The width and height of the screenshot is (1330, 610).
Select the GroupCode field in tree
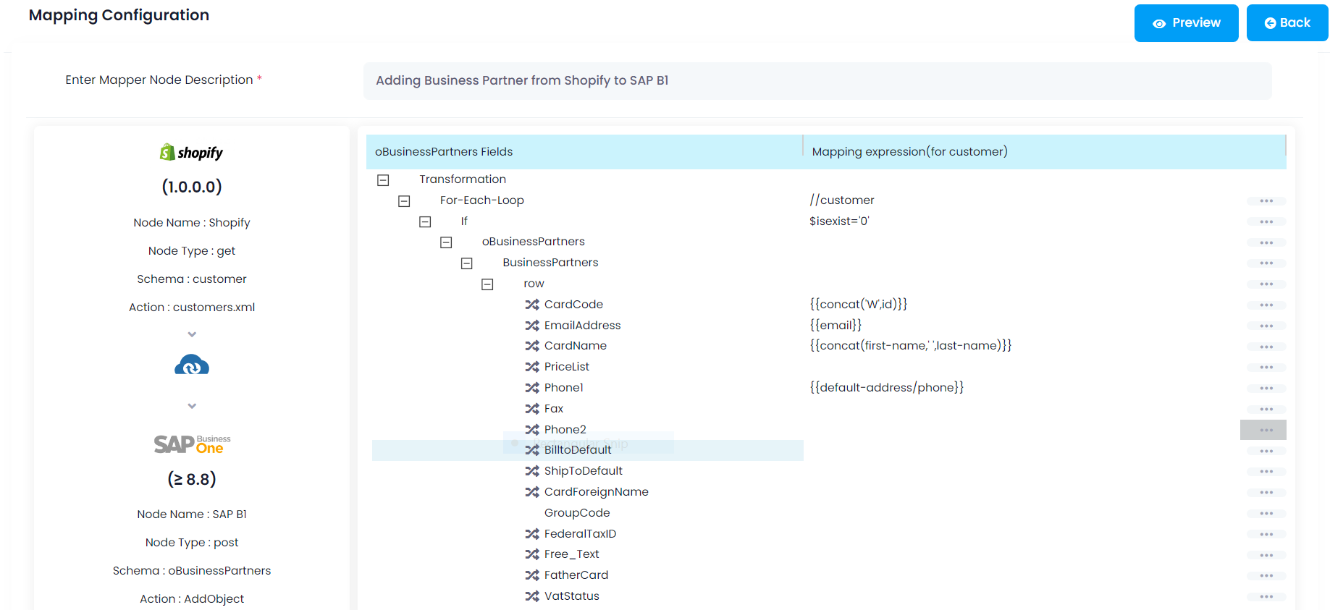point(577,513)
